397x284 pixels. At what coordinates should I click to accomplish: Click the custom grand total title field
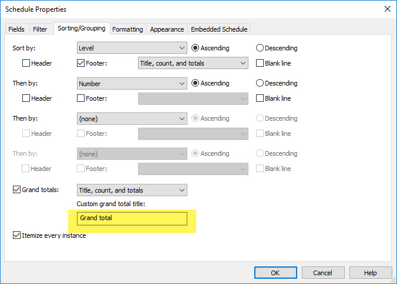click(x=132, y=218)
